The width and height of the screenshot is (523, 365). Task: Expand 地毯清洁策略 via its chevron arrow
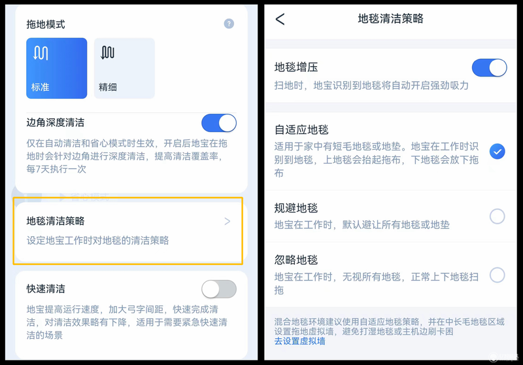(228, 221)
